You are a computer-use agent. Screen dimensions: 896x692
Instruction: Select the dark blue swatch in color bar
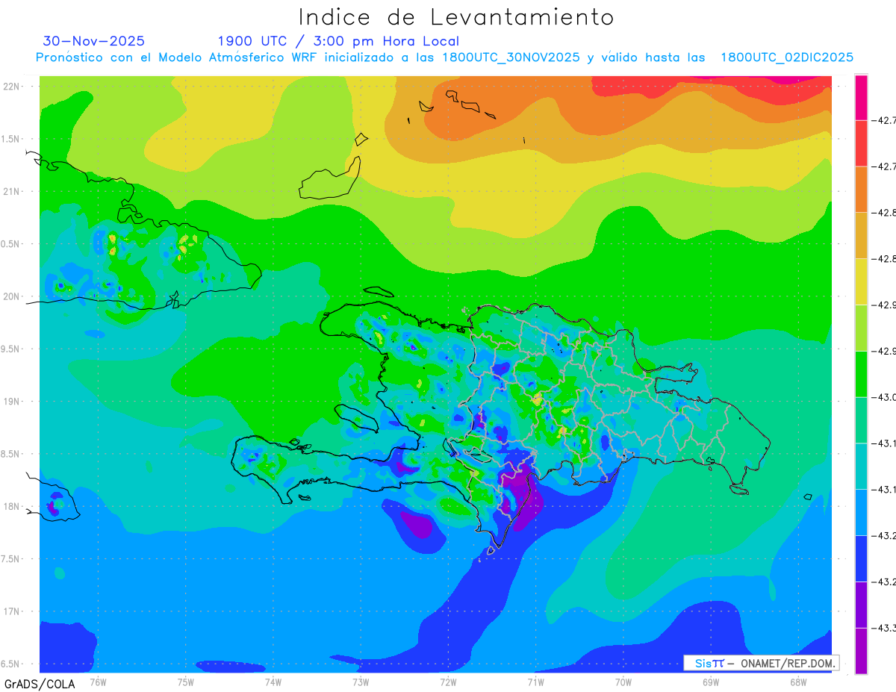[862, 558]
